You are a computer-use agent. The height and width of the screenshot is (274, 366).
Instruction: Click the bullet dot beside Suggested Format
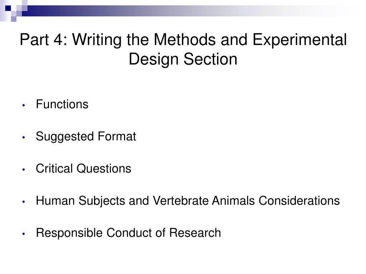click(23, 137)
